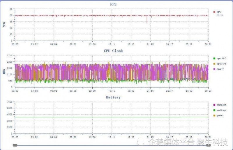Viewport: 233px width, 150px height.
Task: Click the red FPS legend swatch
Action: point(214,12)
